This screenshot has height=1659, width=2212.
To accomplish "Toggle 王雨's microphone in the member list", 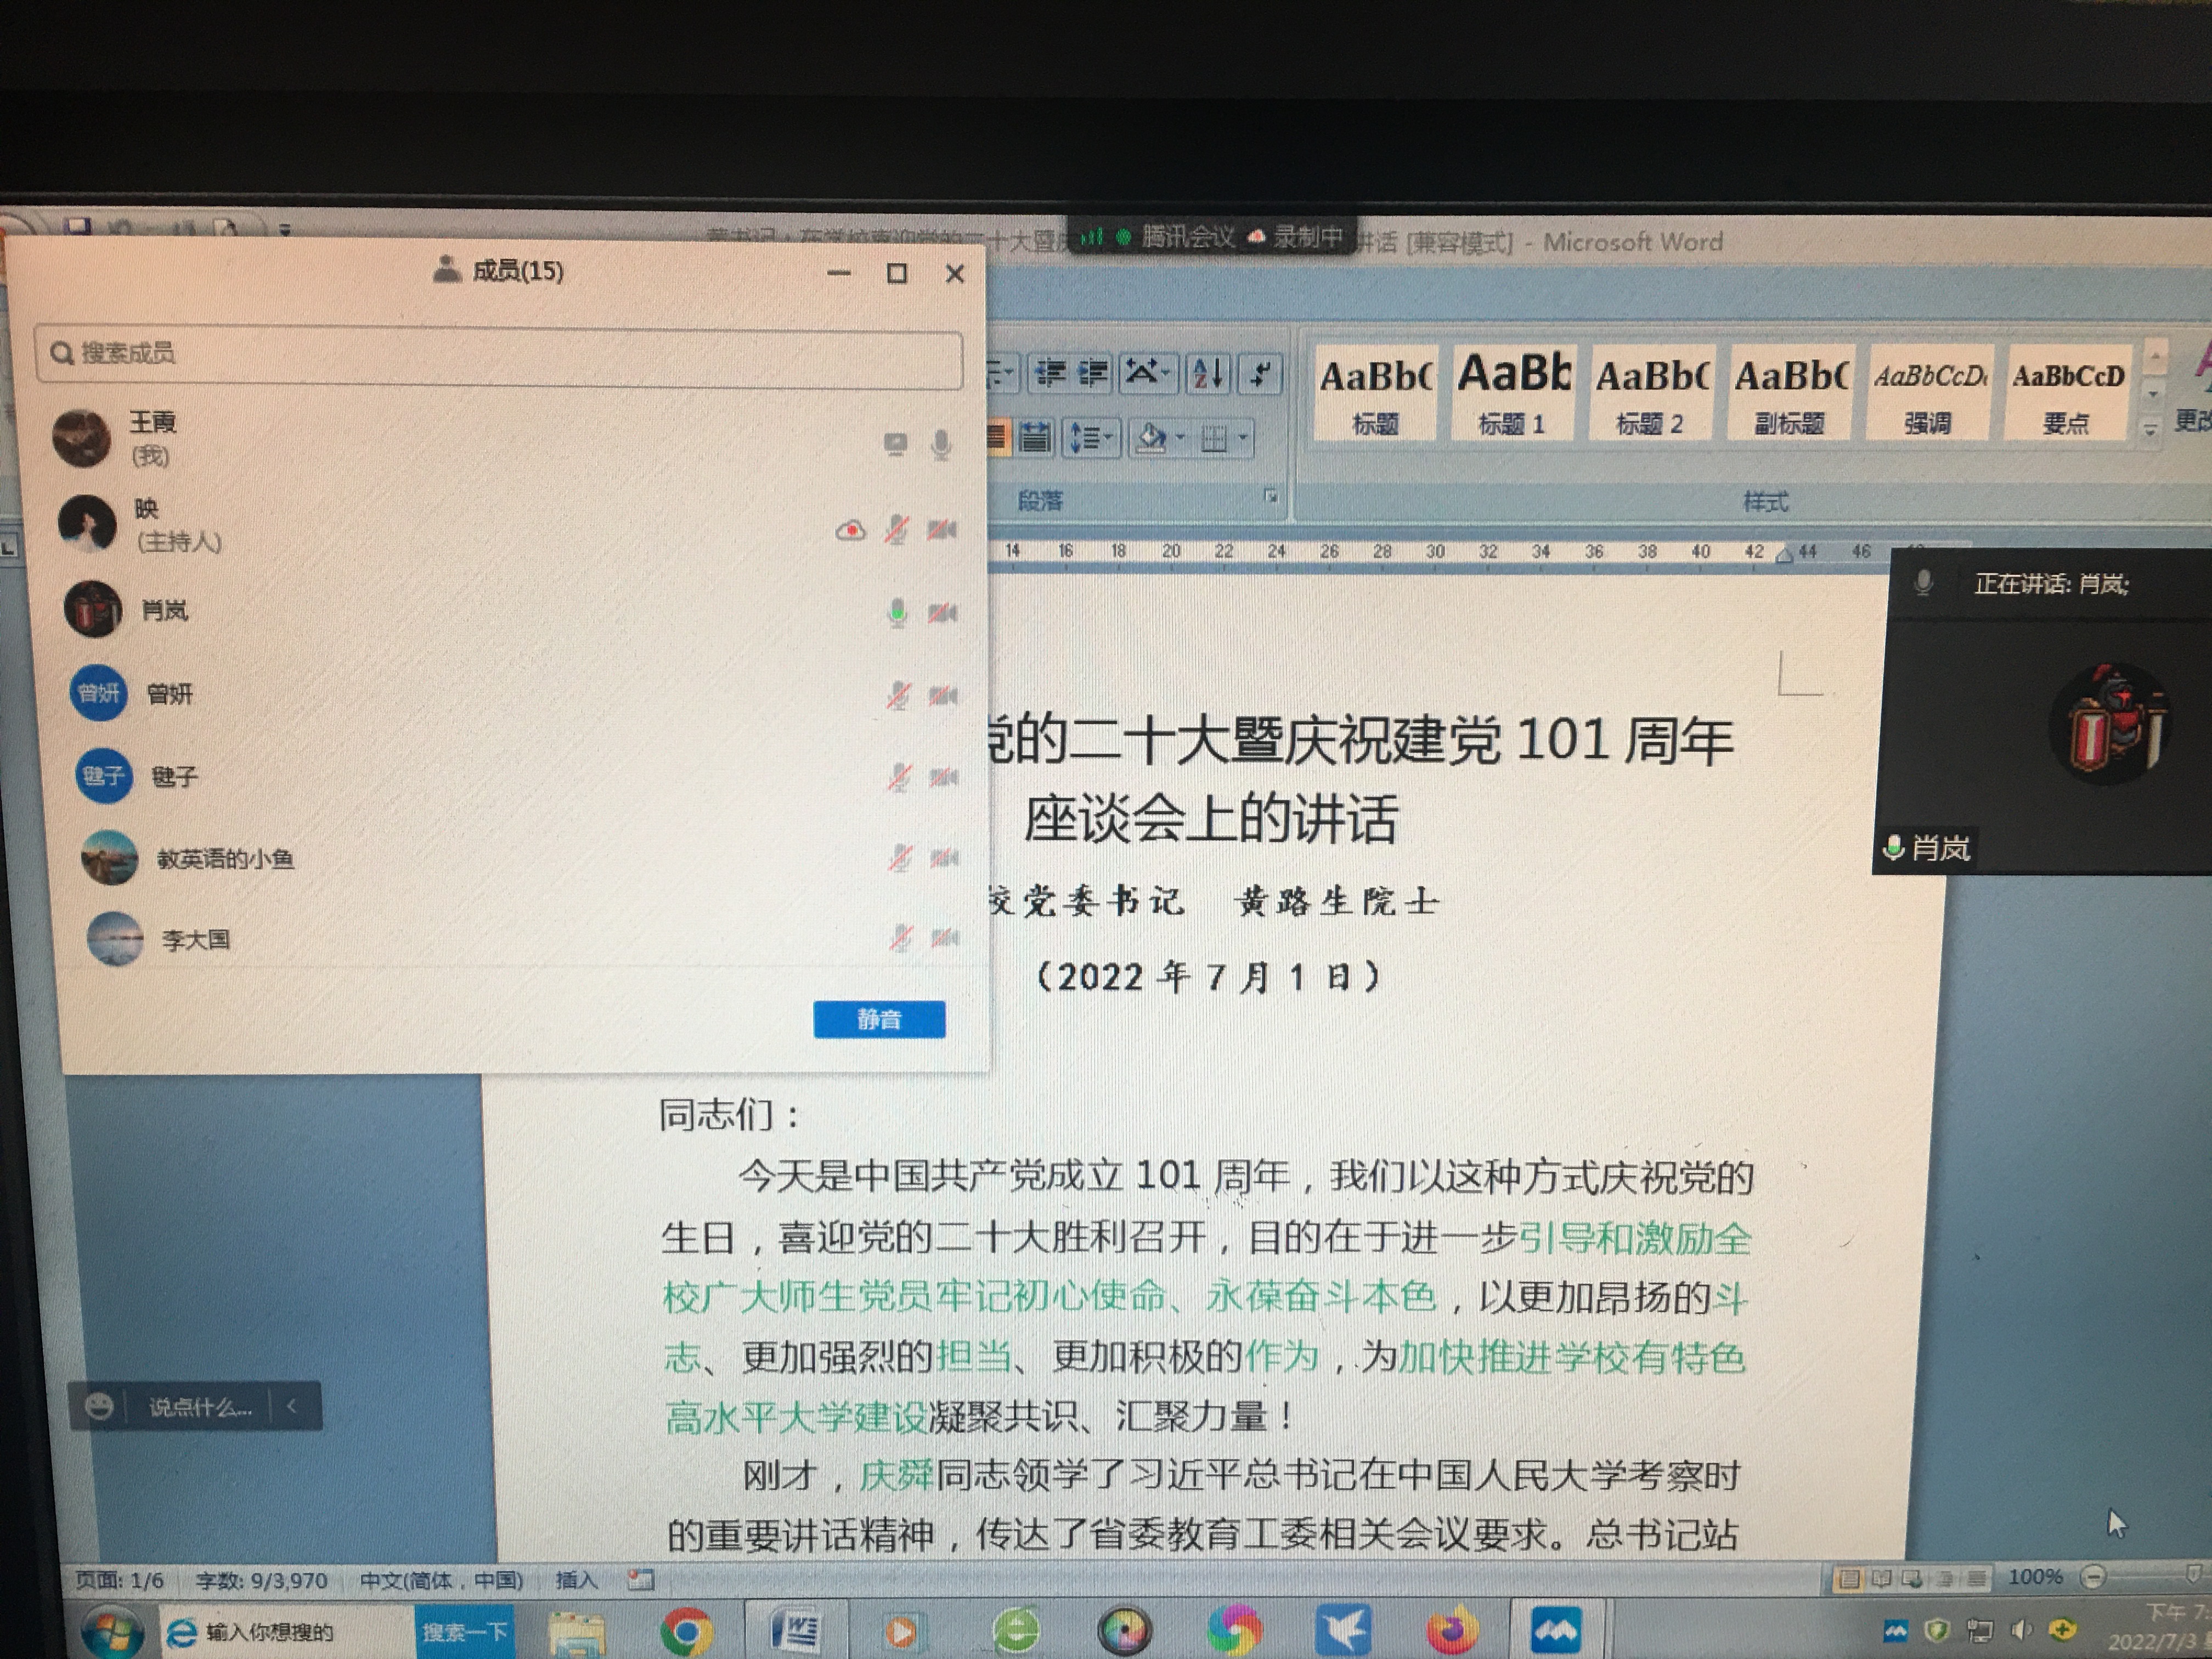I will pos(940,444).
